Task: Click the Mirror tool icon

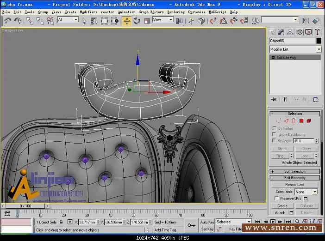Action: [x=306, y=21]
